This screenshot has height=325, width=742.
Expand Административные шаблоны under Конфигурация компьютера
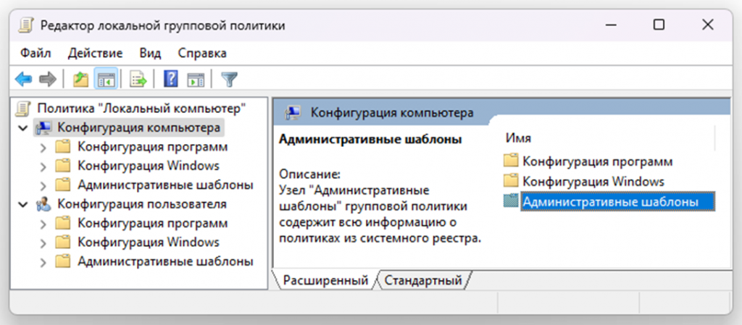pyautogui.click(x=43, y=185)
